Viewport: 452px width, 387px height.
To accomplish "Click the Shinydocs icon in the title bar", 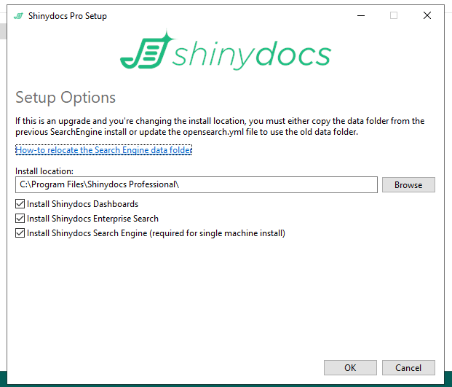I will (x=18, y=15).
